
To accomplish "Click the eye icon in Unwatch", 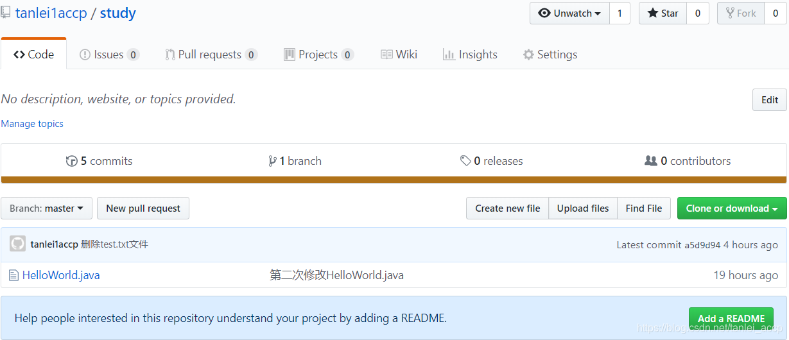I will (x=544, y=13).
